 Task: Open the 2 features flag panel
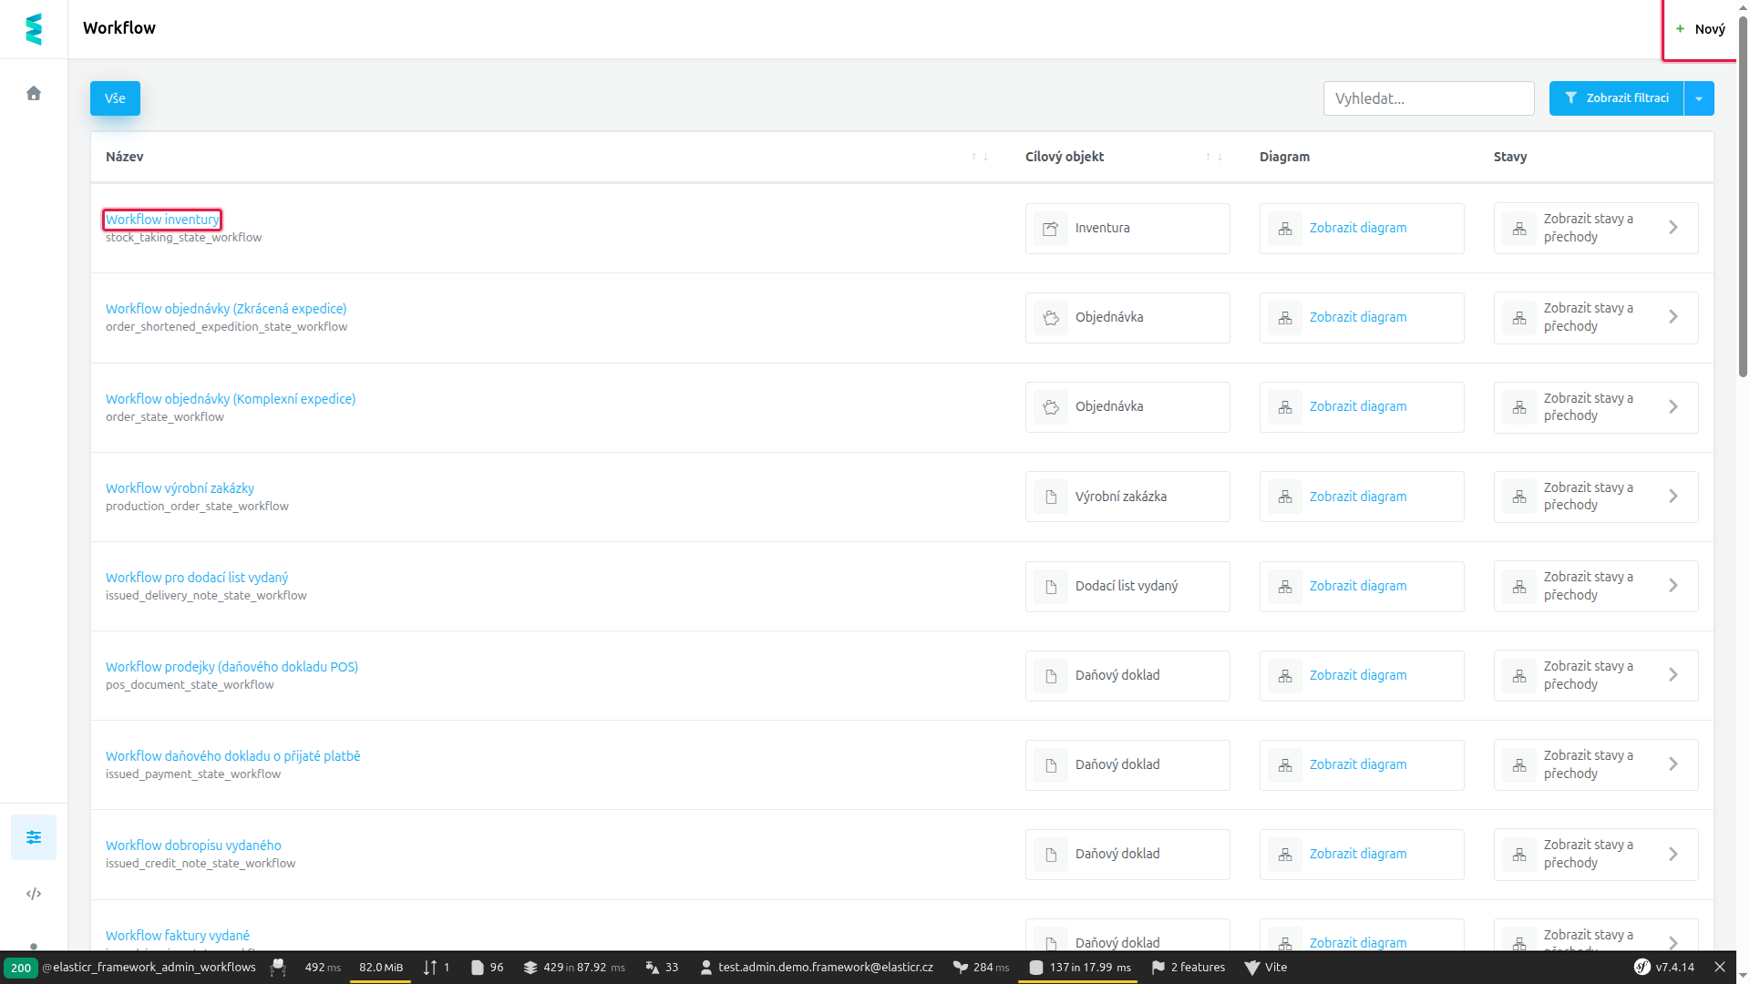[x=1189, y=967]
